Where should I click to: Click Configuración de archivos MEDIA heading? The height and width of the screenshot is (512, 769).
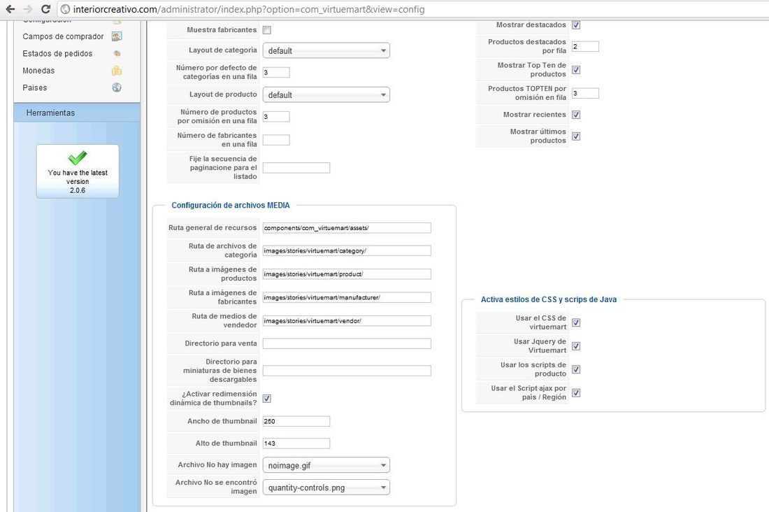tap(231, 205)
